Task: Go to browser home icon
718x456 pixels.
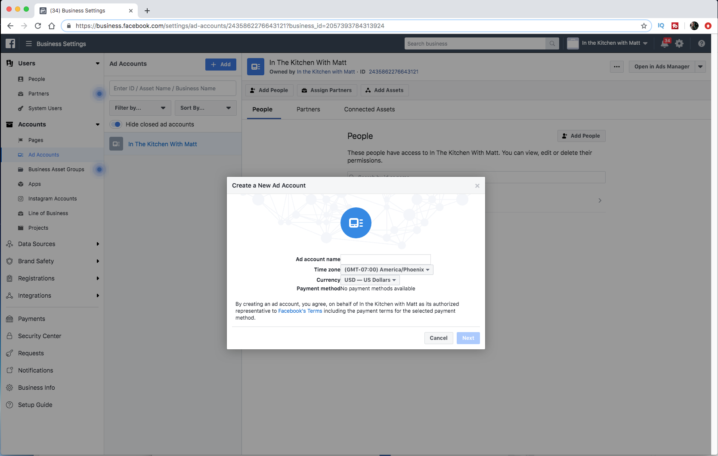Action: point(52,26)
